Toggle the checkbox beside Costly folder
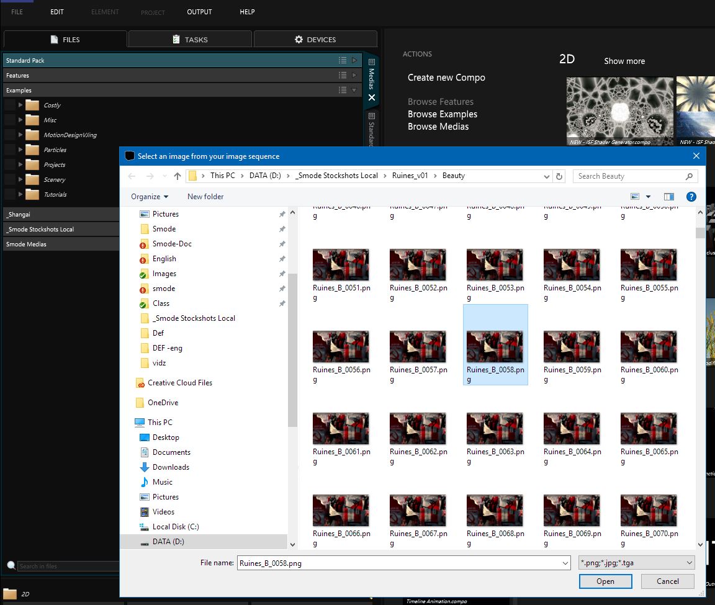 (x=10, y=105)
